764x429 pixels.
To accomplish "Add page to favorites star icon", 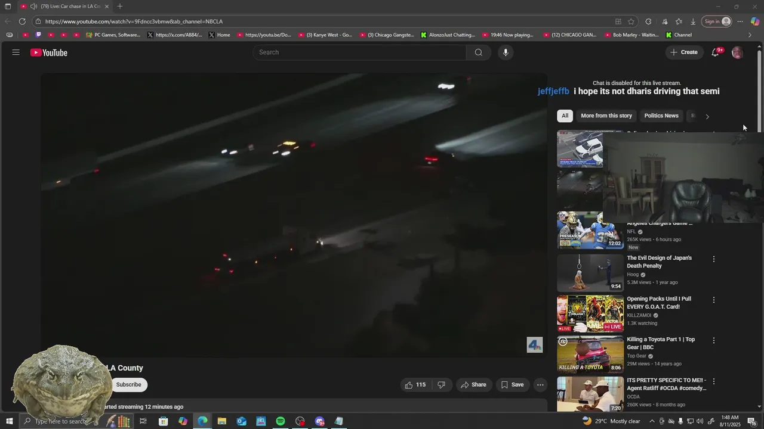I will point(631,21).
